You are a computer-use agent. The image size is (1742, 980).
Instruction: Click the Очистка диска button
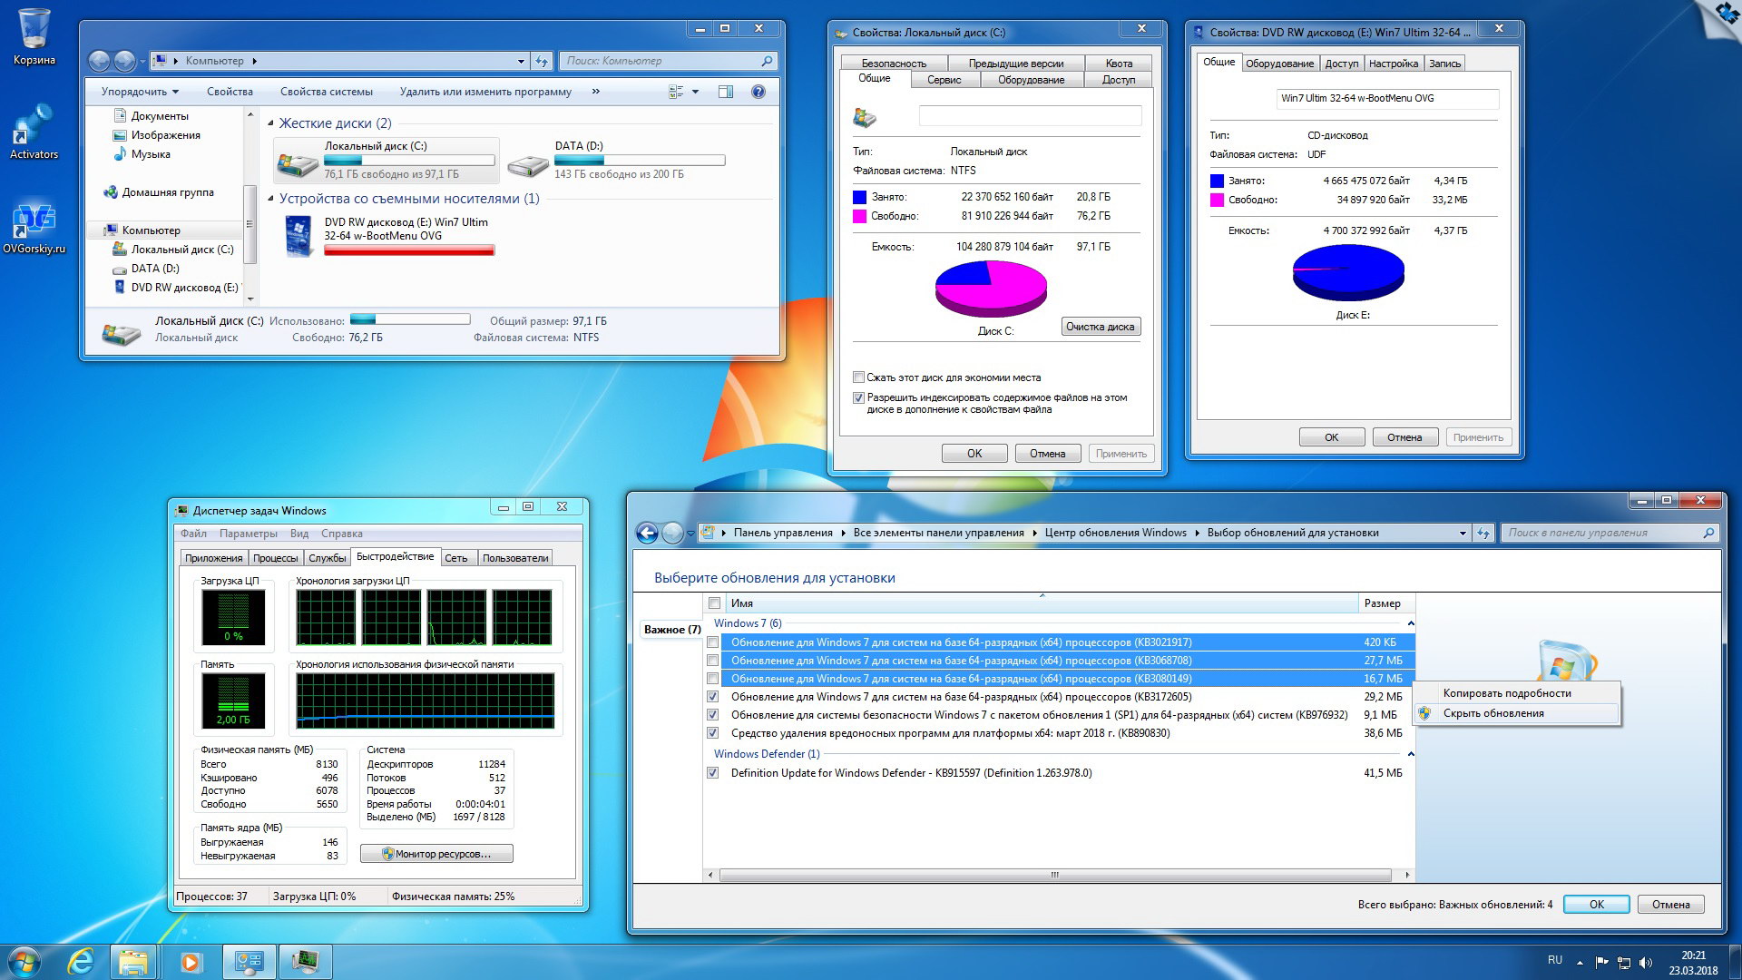pyautogui.click(x=1100, y=327)
